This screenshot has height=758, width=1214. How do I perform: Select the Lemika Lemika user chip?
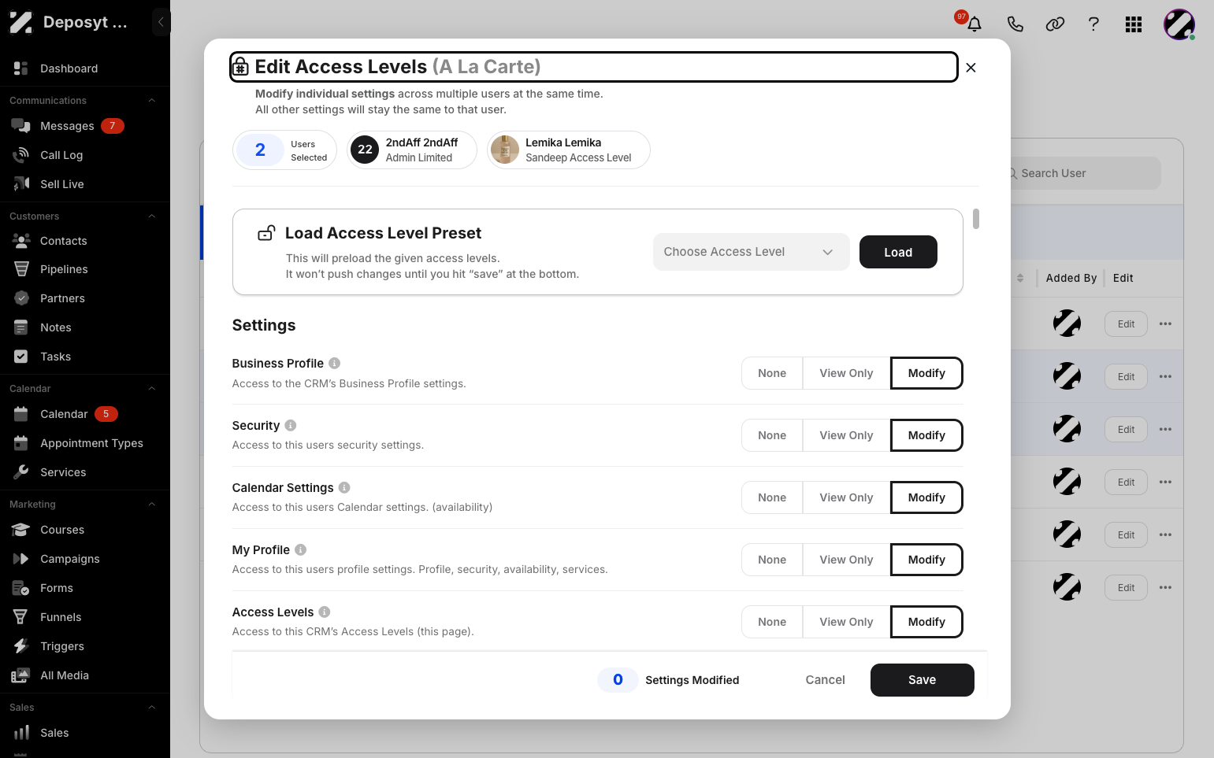click(569, 150)
